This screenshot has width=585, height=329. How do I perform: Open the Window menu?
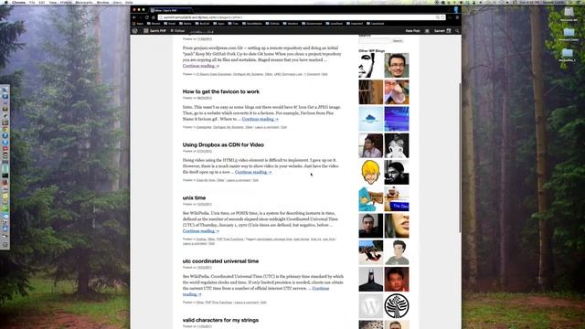point(103,2)
